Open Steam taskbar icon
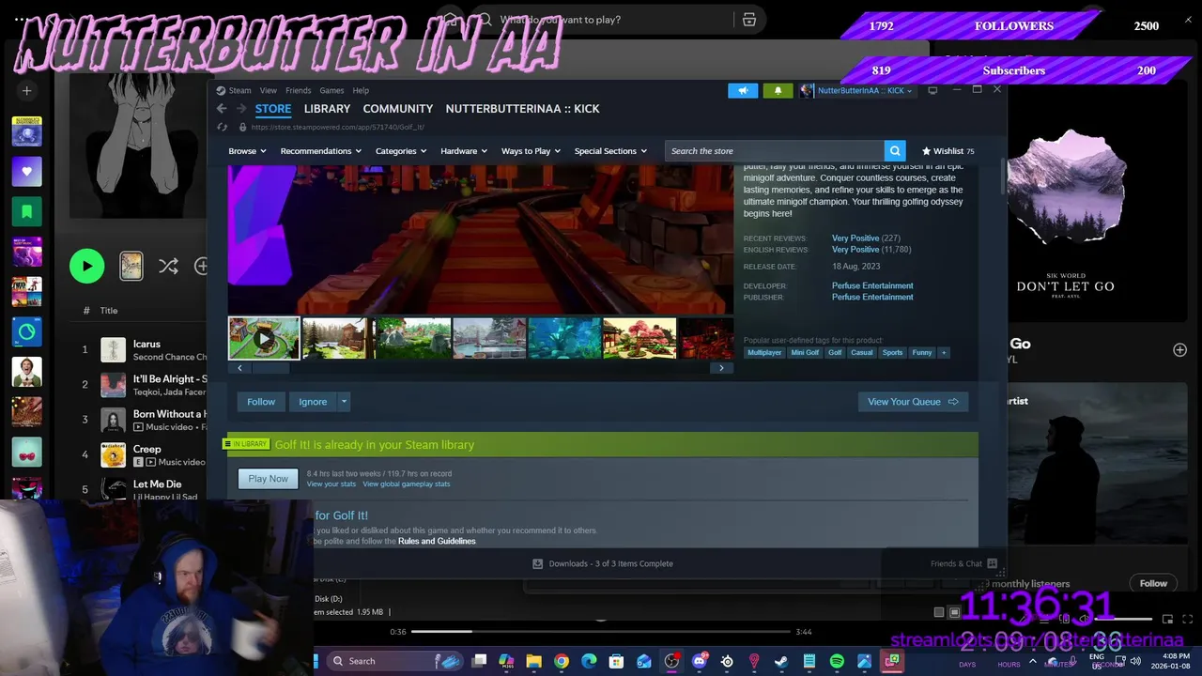This screenshot has width=1202, height=676. point(781,661)
